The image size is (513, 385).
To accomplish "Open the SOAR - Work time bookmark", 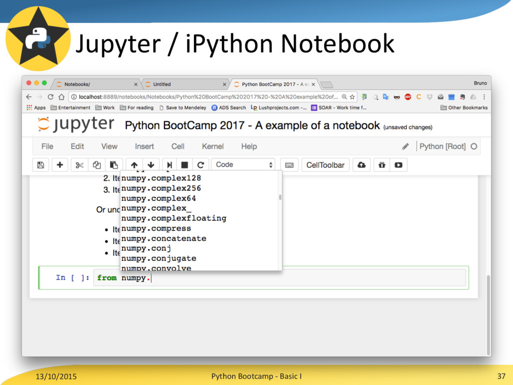I will pos(339,107).
